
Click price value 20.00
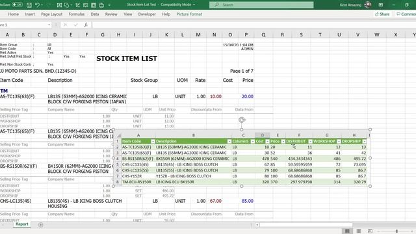coord(247,97)
